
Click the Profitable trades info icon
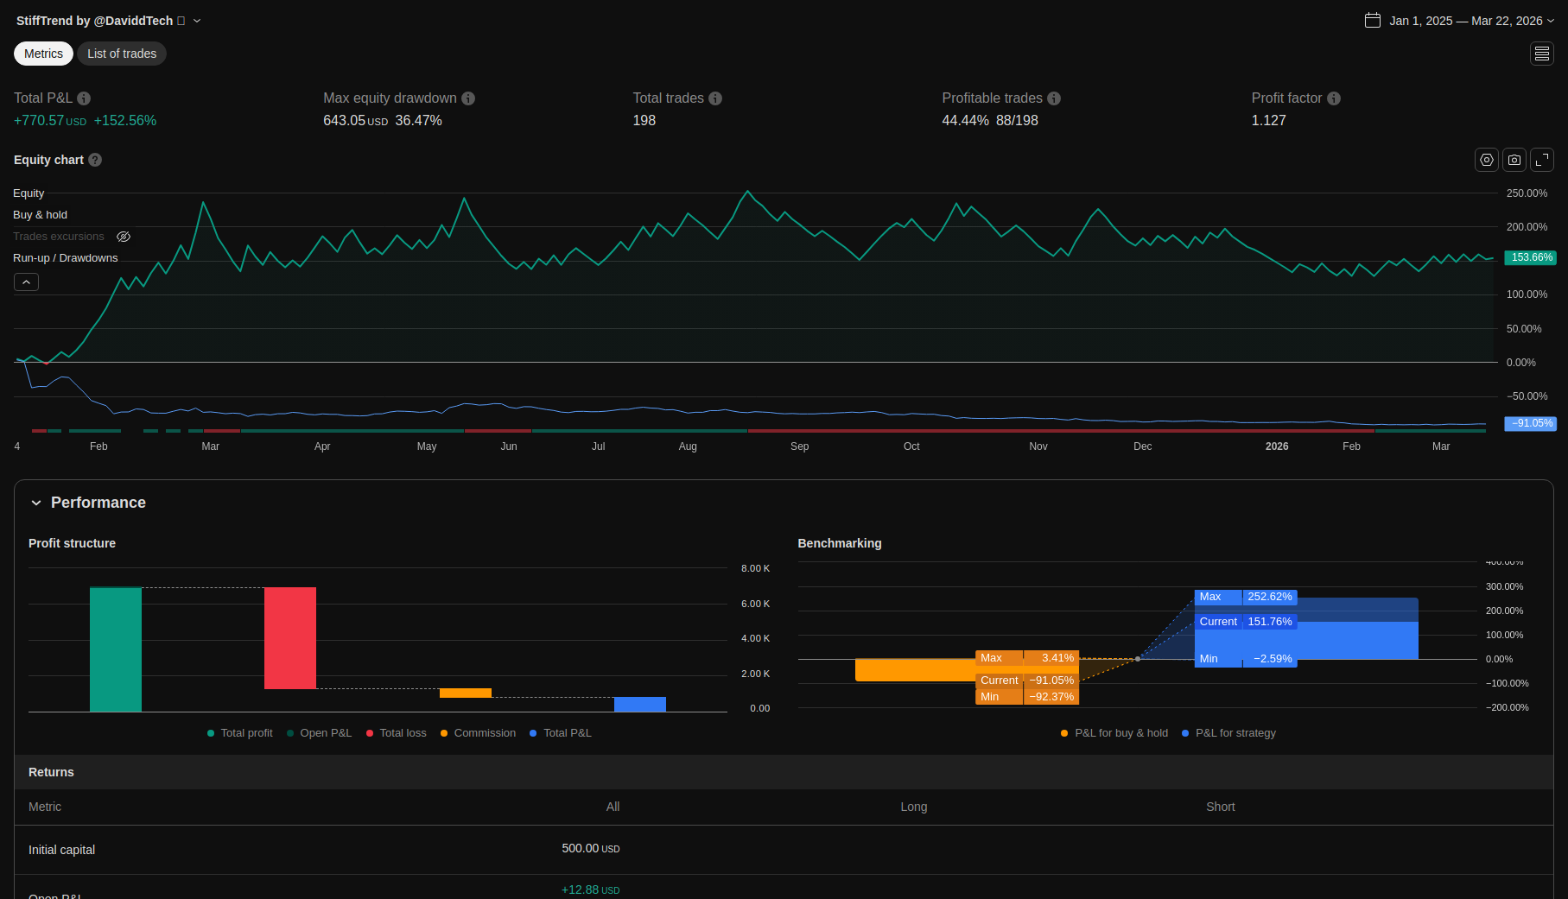(x=1054, y=98)
